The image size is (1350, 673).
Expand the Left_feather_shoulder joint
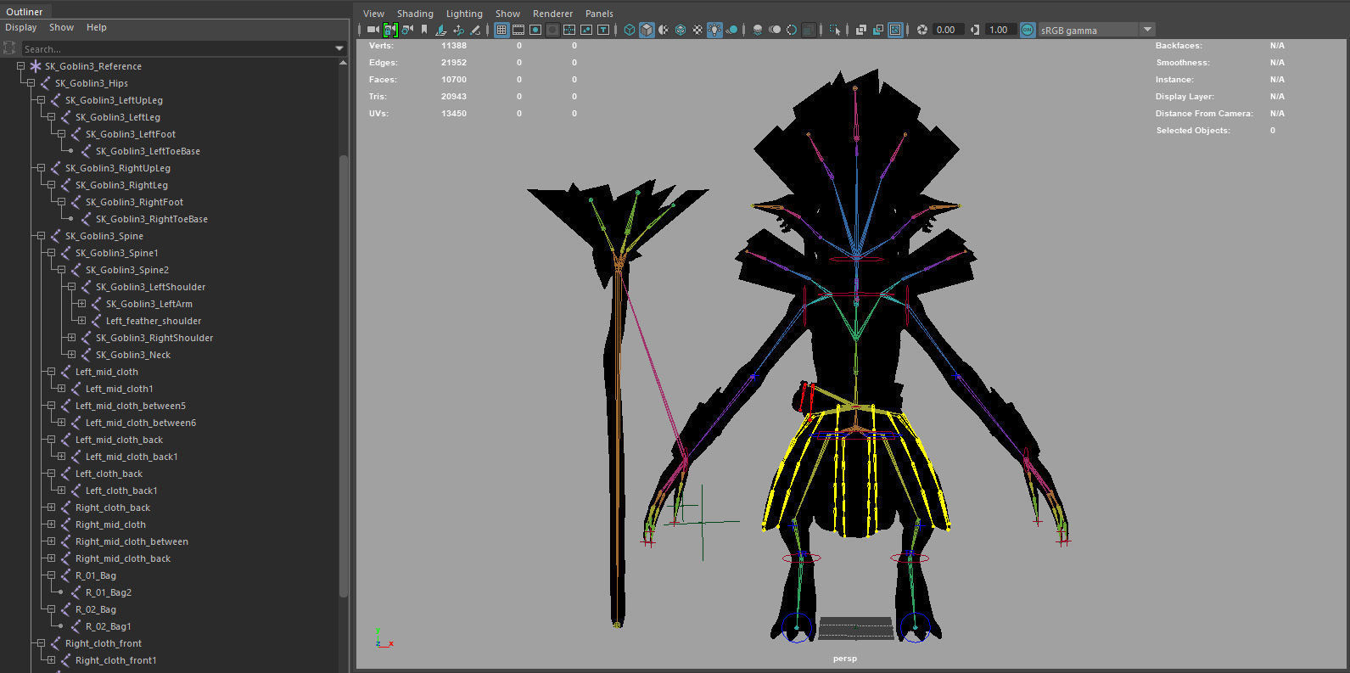pos(82,321)
